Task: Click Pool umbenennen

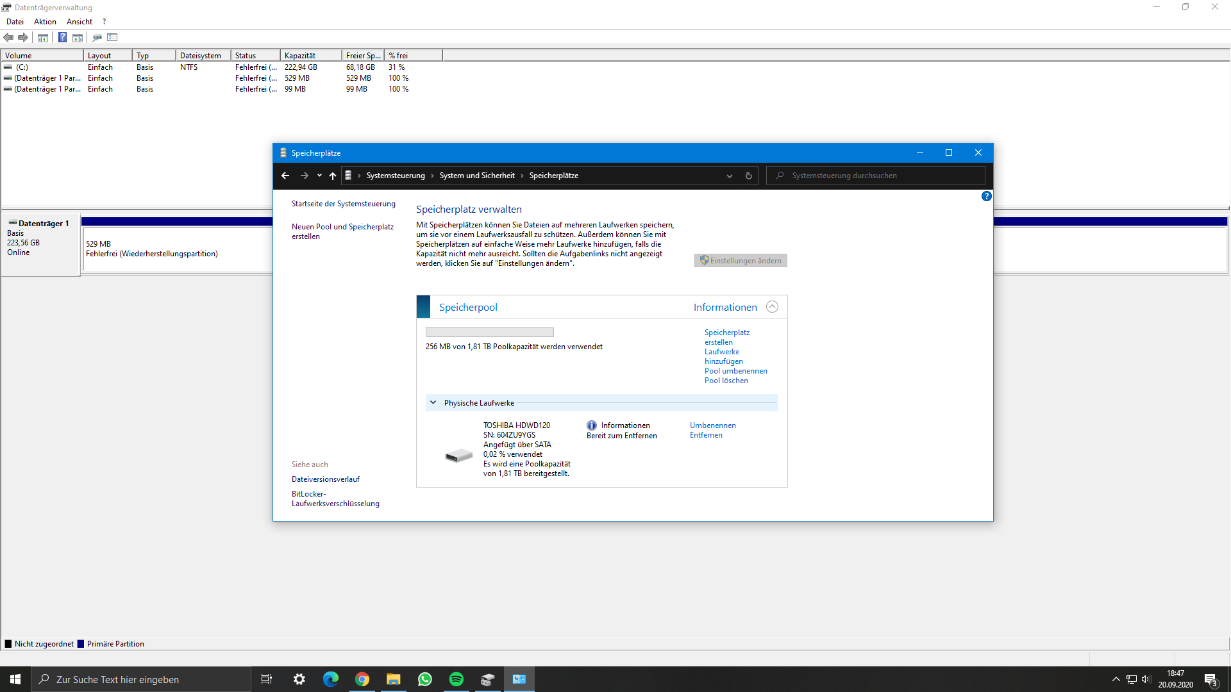Action: click(x=735, y=370)
